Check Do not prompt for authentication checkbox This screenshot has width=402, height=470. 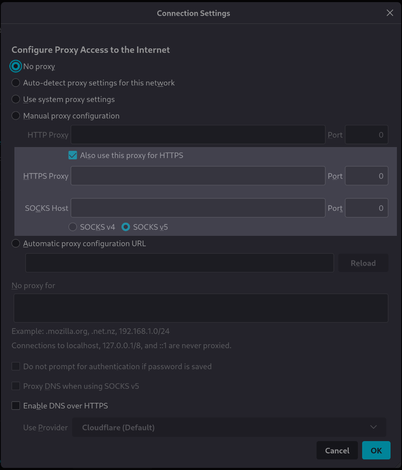[16, 366]
